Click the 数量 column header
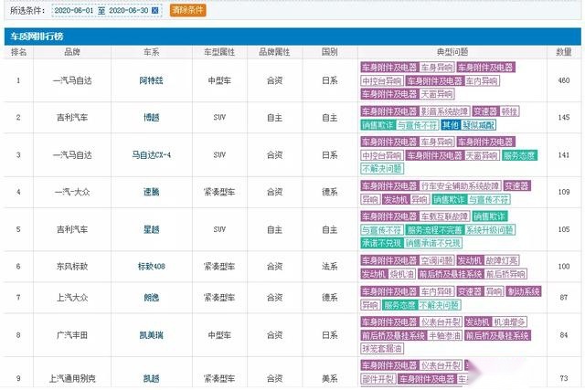This screenshot has height=390, width=585. (x=564, y=52)
